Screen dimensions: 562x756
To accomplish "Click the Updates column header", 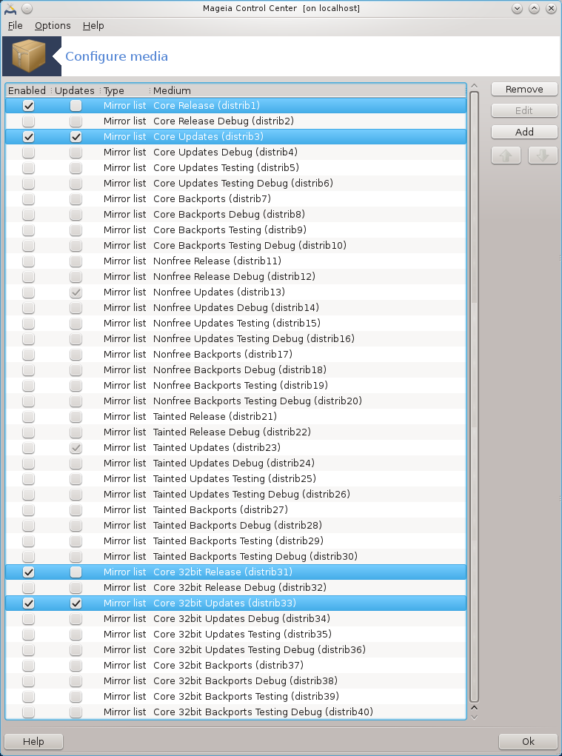I will pyautogui.click(x=76, y=90).
